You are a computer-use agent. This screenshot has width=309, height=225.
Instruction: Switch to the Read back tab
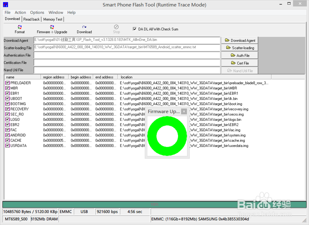click(32, 19)
